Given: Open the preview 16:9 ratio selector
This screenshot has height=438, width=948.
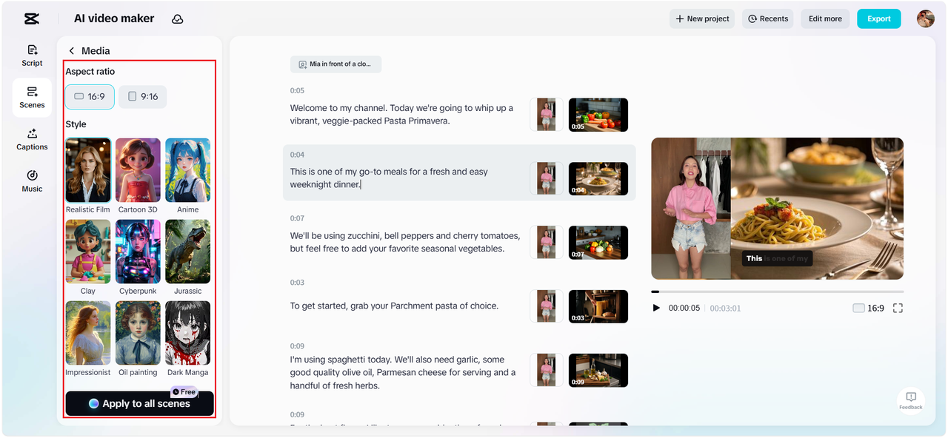Looking at the screenshot, I should (868, 308).
